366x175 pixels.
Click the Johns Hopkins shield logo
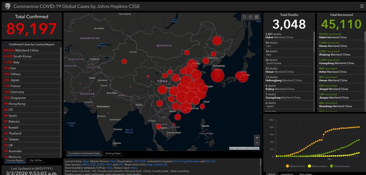[8, 6]
